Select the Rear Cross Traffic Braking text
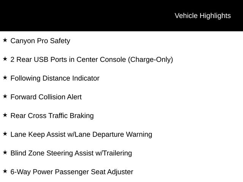This screenshot has height=182, width=243. 52,116
